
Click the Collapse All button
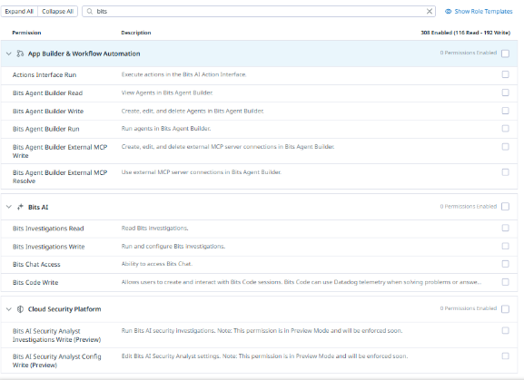tap(57, 12)
